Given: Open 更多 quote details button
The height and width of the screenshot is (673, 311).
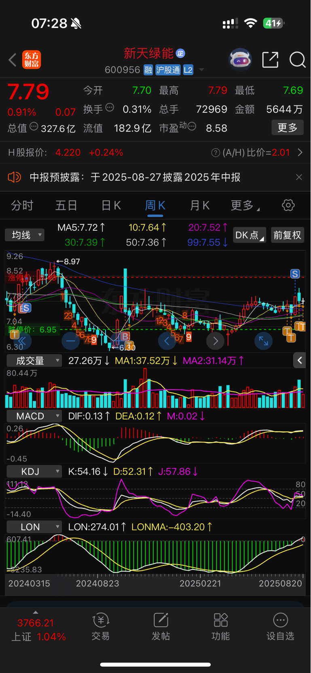Looking at the screenshot, I should (288, 128).
